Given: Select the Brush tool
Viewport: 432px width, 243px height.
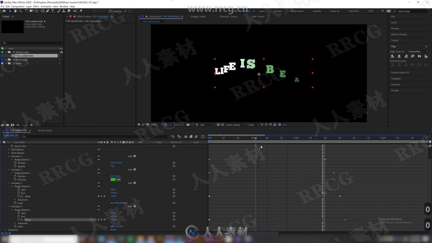Looking at the screenshot, I should pyautogui.click(x=59, y=11).
